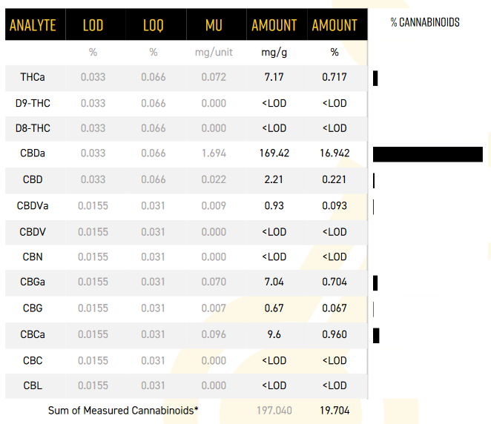The width and height of the screenshot is (491, 424).
Task: Click the CBDa percent value 16.942
Action: tap(335, 154)
